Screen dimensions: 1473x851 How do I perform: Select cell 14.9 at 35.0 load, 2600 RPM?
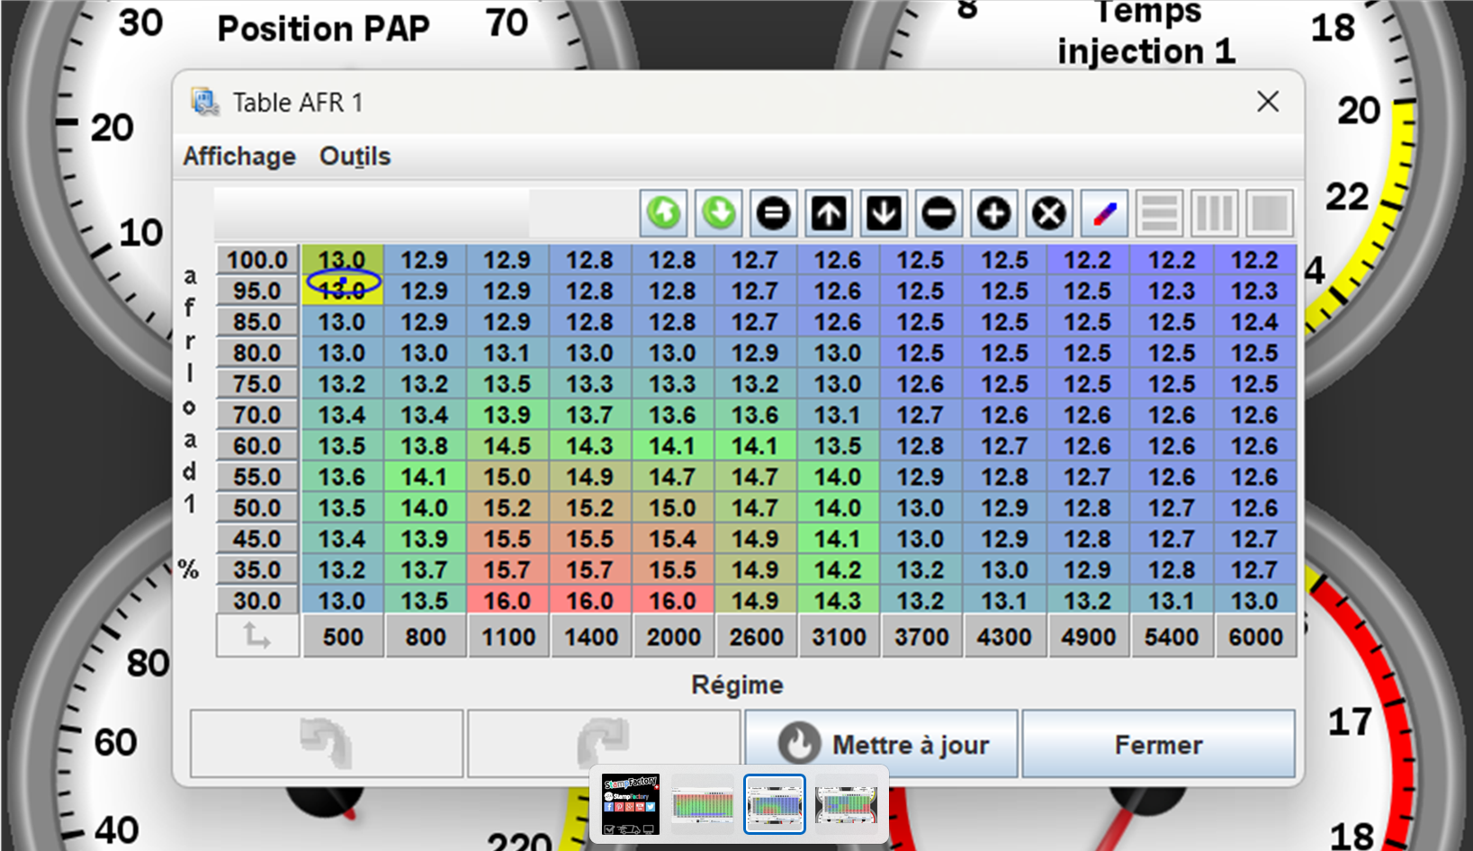tap(756, 569)
